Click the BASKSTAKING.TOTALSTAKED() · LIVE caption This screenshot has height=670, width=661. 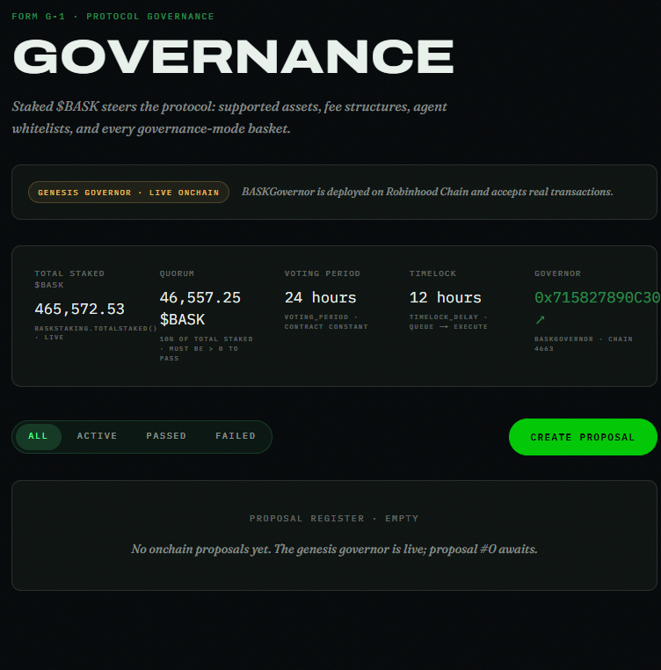(96, 333)
